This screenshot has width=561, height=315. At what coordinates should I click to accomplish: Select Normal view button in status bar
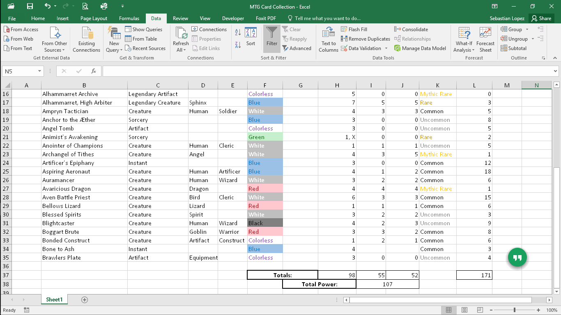(x=449, y=310)
